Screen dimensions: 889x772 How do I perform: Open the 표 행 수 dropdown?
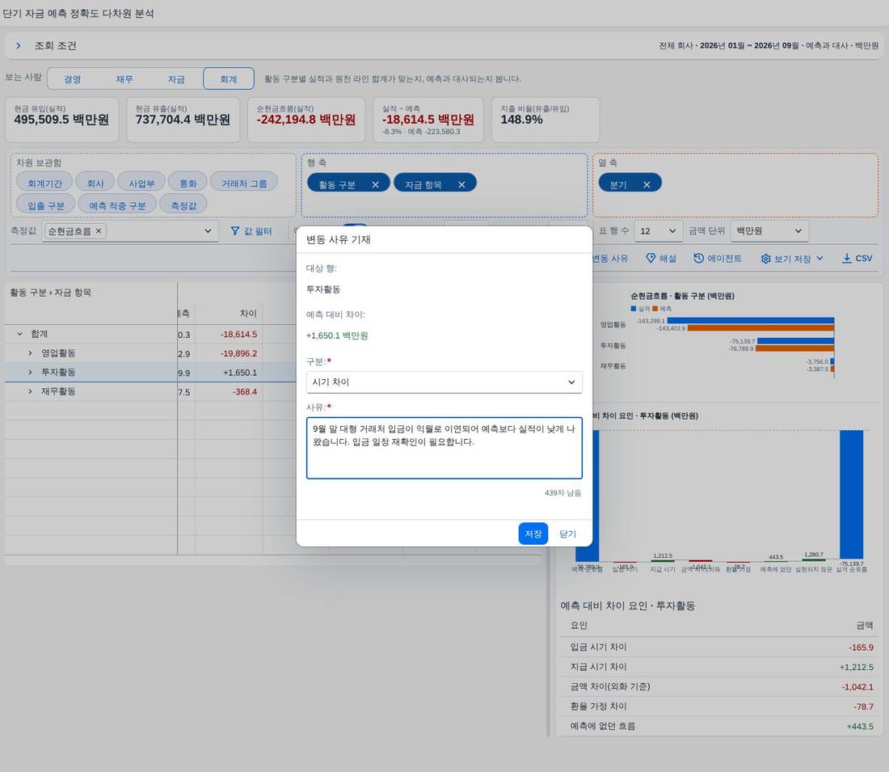click(x=658, y=231)
